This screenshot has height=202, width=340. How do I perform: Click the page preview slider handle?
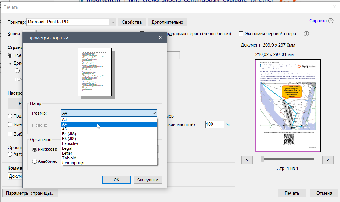coord(262,159)
